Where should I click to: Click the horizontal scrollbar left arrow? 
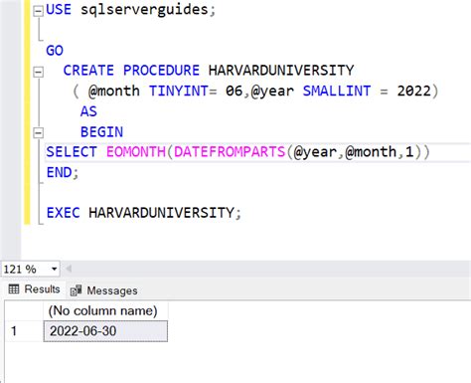[x=69, y=269]
